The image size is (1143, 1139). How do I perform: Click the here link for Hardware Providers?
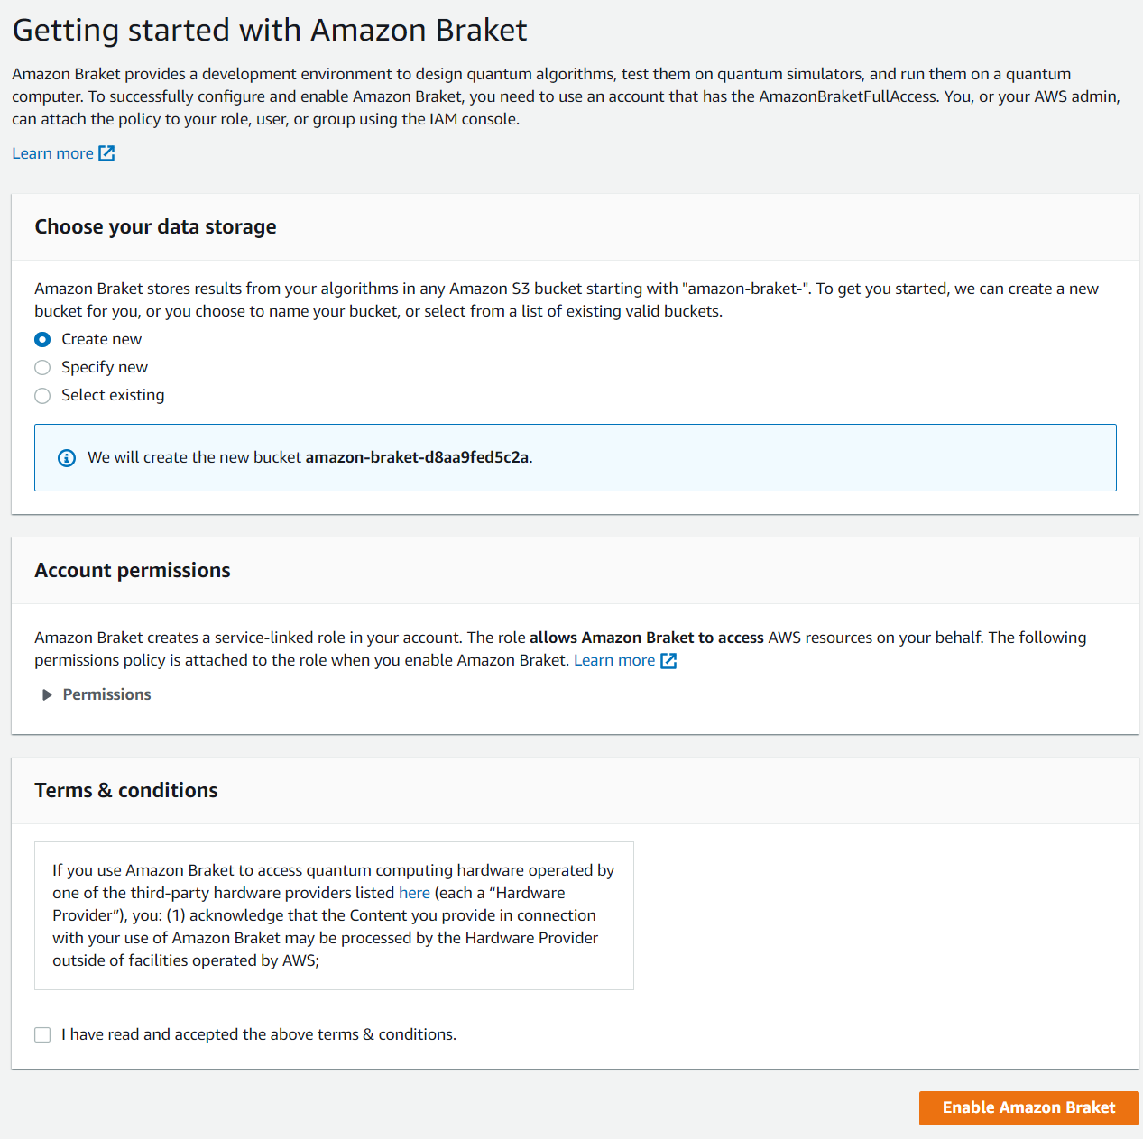coord(414,893)
